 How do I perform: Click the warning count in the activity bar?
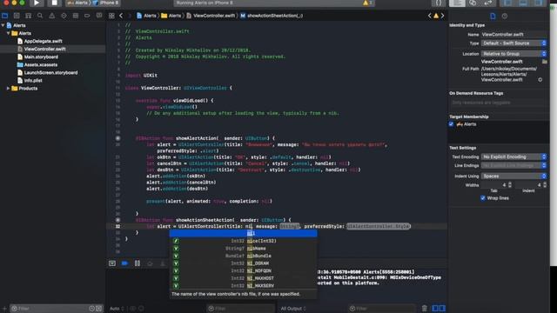point(367,3)
